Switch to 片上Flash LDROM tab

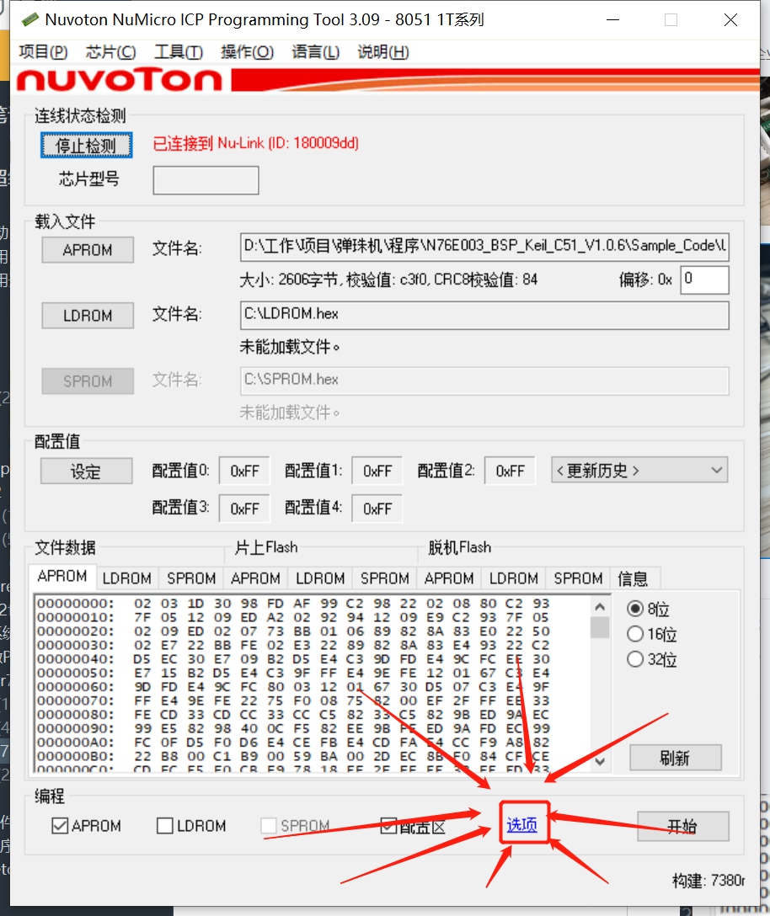(320, 578)
